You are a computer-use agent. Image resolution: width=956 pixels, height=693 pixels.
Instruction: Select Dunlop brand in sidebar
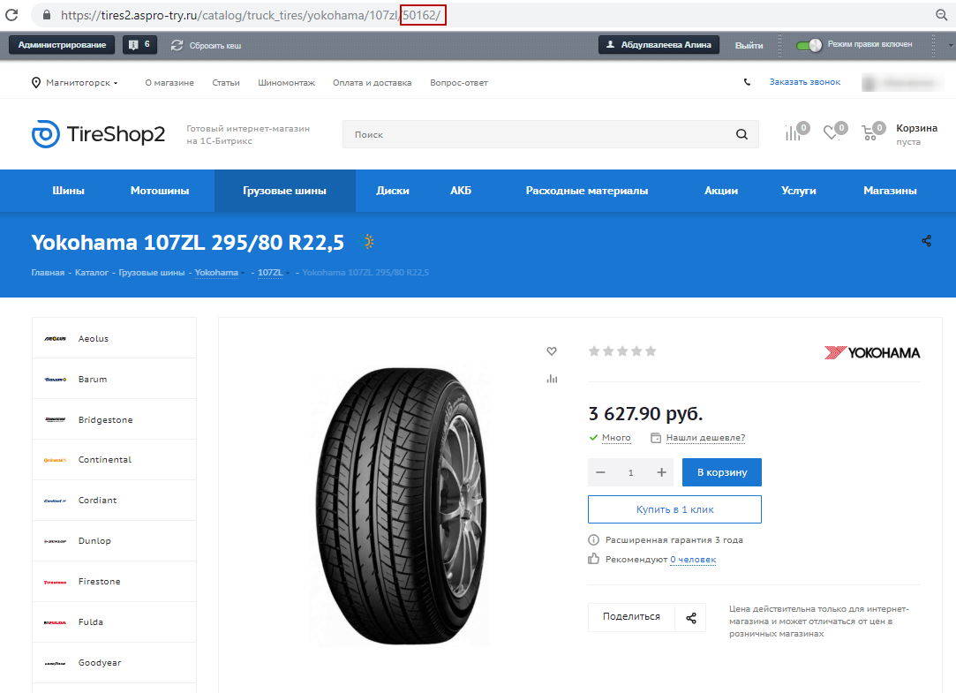coord(114,540)
